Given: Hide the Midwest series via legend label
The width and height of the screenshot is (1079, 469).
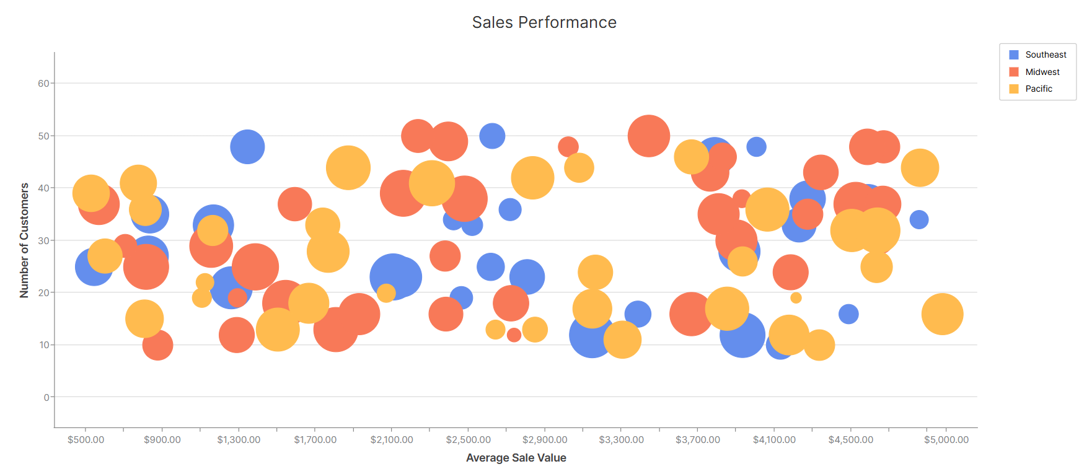Looking at the screenshot, I should 1042,72.
